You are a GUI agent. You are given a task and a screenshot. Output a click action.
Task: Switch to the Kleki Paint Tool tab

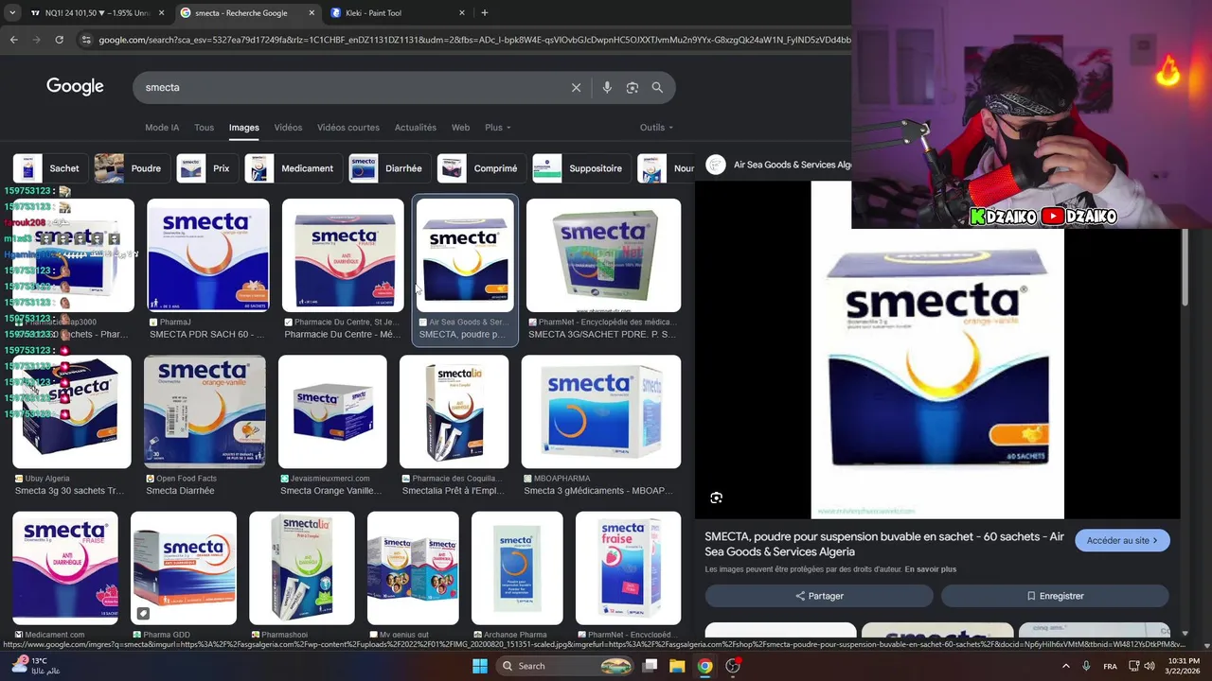398,13
